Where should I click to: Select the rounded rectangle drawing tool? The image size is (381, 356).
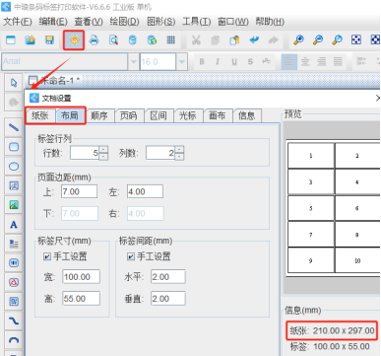(x=14, y=147)
